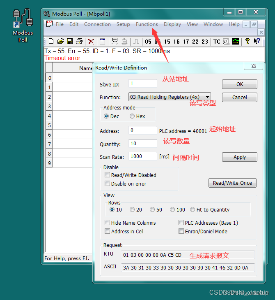Check the Enron/Daniel Mode checkbox
The height and width of the screenshot is (300, 275).
click(181, 231)
